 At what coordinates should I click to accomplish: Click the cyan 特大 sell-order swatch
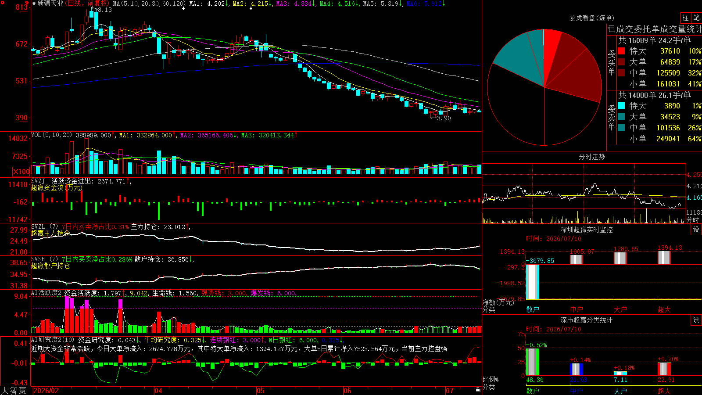tap(621, 106)
